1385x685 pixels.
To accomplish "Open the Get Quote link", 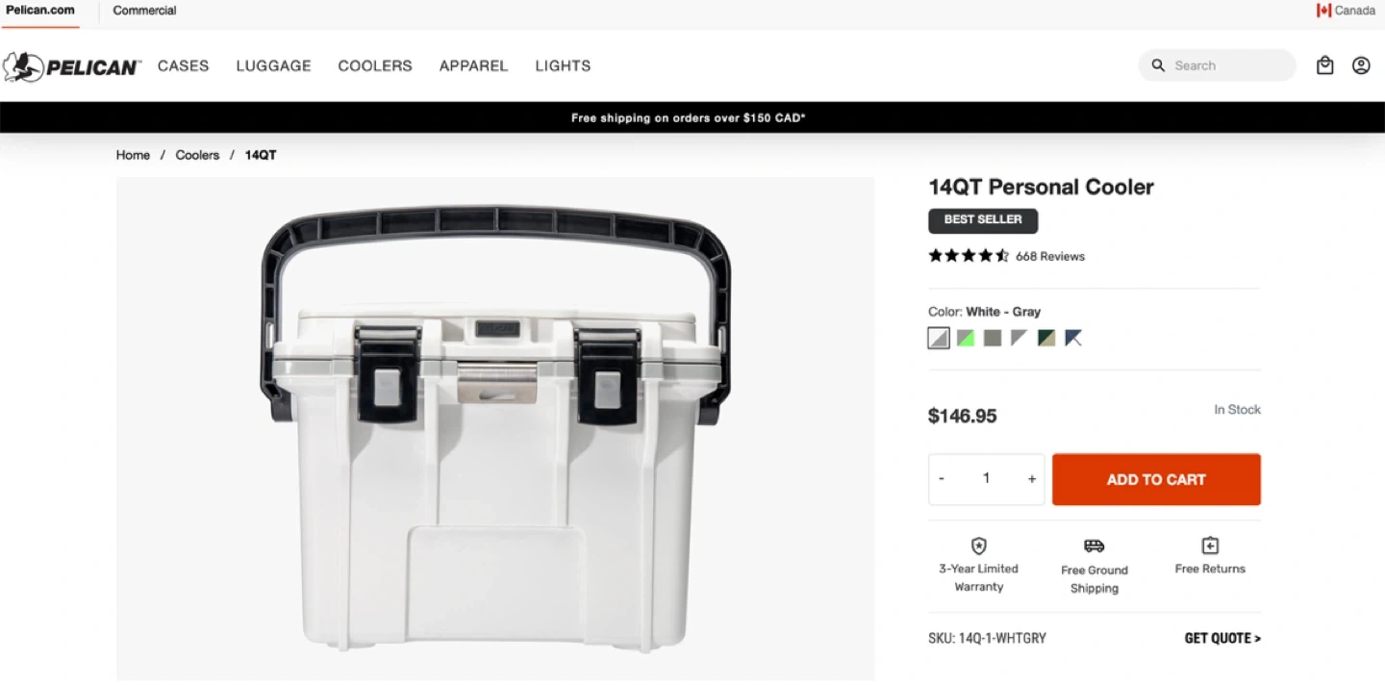I will tap(1222, 638).
